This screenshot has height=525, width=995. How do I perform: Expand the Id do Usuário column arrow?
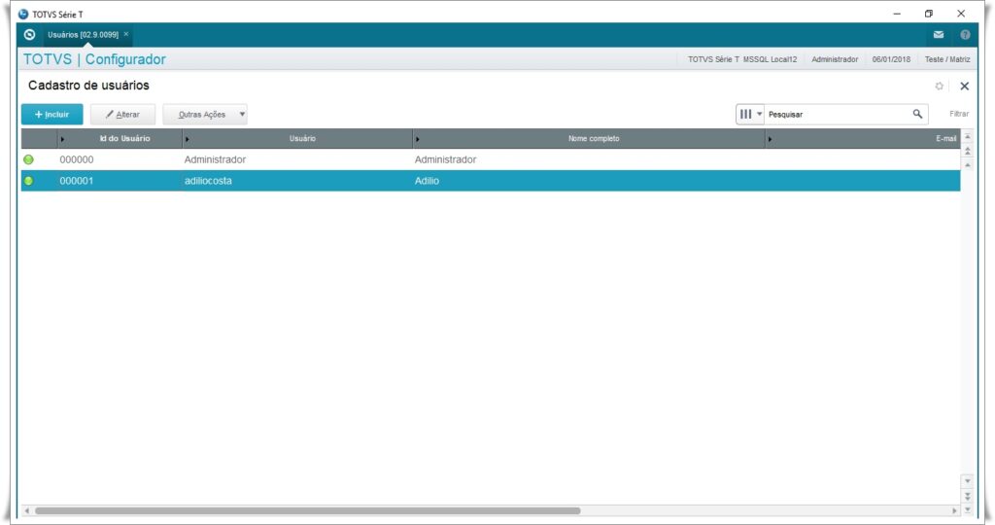[63, 139]
